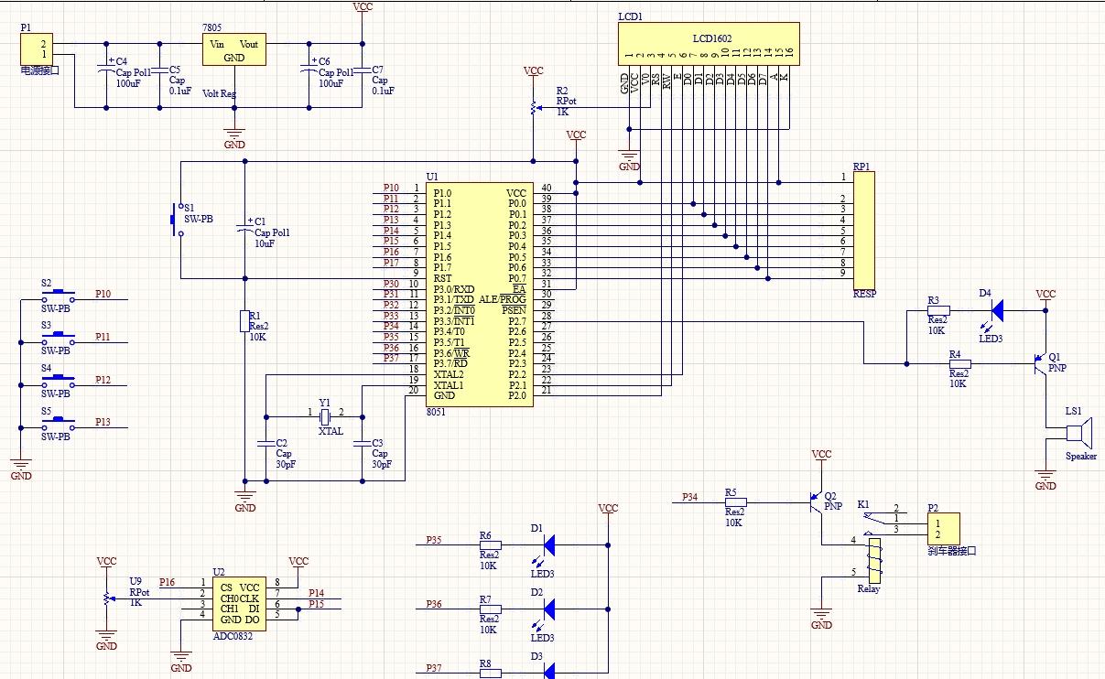This screenshot has height=679, width=1105.
Task: Select the 7805 voltage regulator component
Action: (x=234, y=50)
